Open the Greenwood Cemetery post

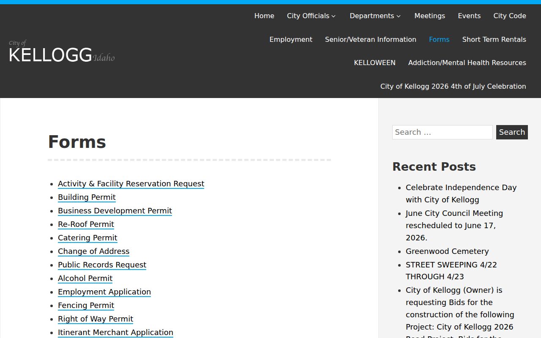coord(447,251)
